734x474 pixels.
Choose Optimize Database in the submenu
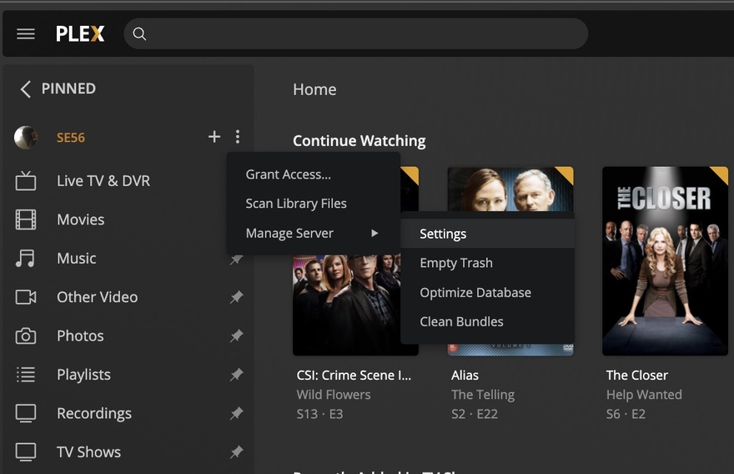[475, 293]
